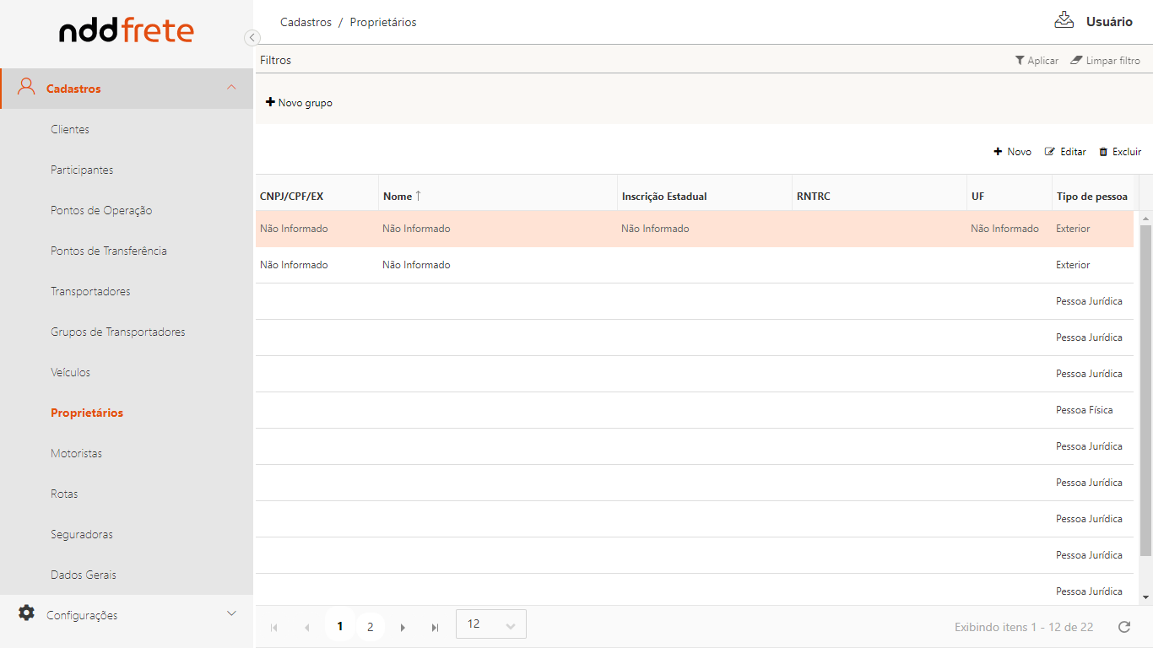Add a new filter group with Novo grupo
This screenshot has height=648, width=1153.
click(x=300, y=103)
